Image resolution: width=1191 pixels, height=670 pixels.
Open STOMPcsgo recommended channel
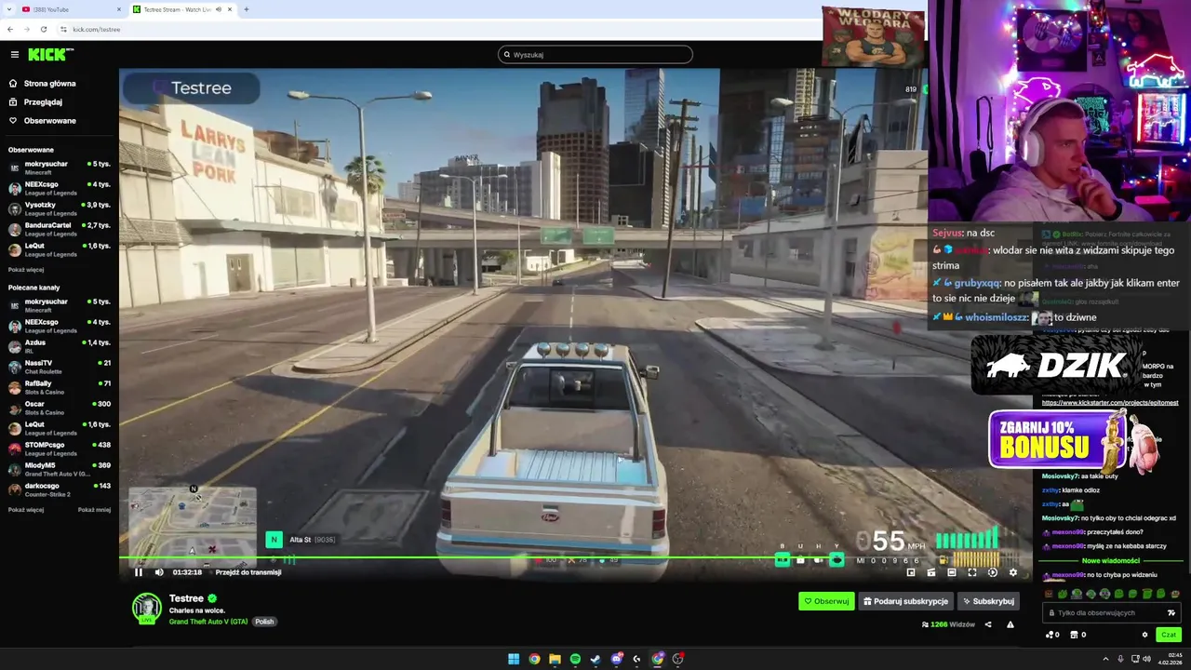(x=60, y=449)
